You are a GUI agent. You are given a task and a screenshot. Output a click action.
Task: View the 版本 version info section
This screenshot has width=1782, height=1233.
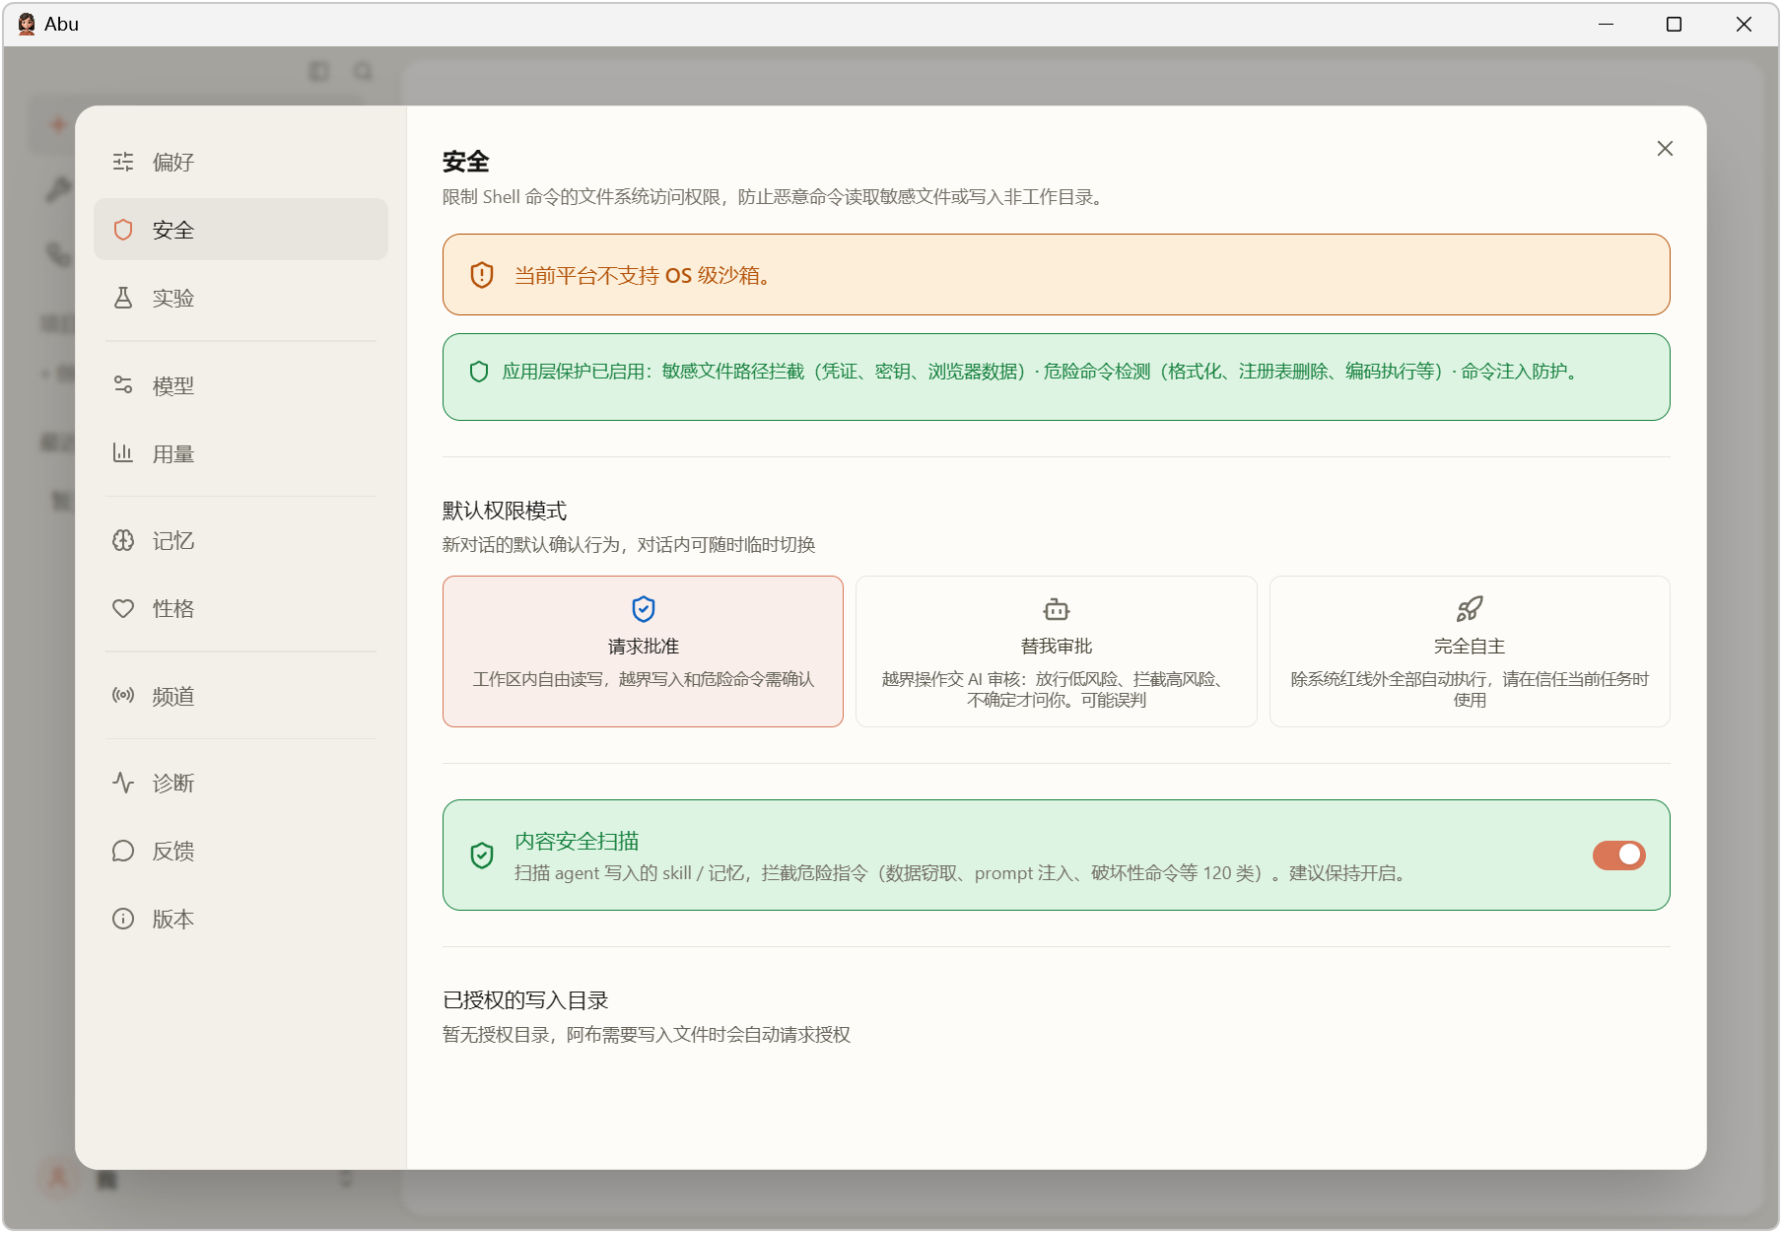tap(240, 919)
